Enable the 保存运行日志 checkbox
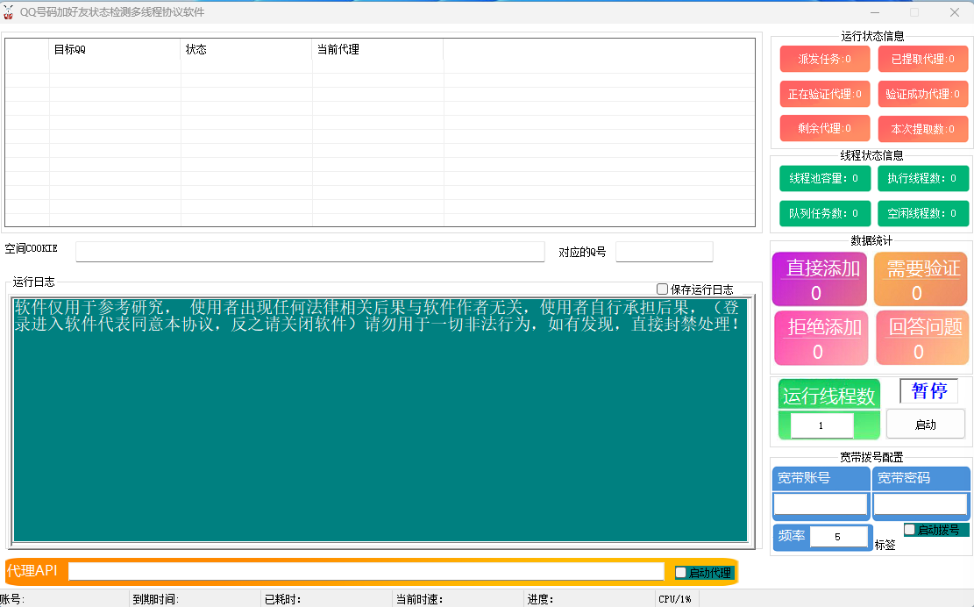The width and height of the screenshot is (974, 607). coord(663,289)
